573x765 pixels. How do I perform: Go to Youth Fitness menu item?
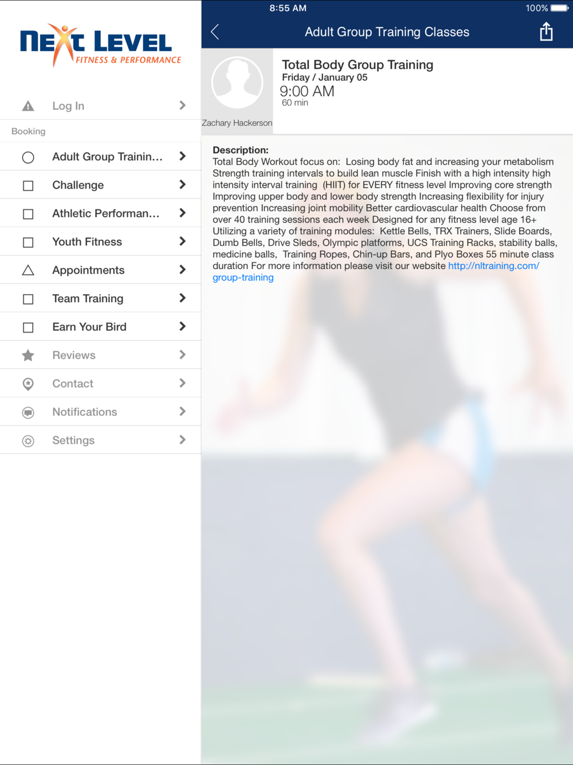click(100, 242)
